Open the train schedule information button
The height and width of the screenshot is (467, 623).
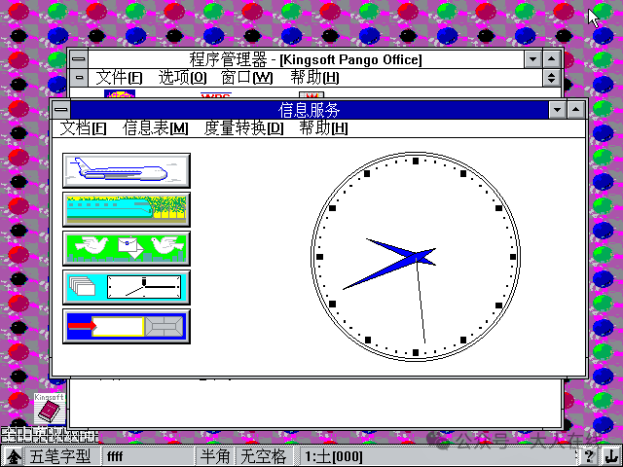[127, 209]
